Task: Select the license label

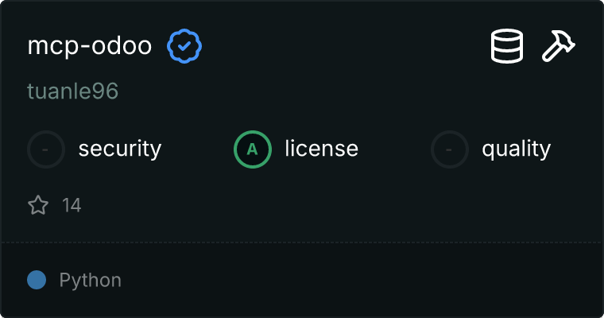Action: (x=321, y=149)
